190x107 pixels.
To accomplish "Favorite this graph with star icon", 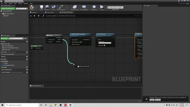I will click(31, 16).
